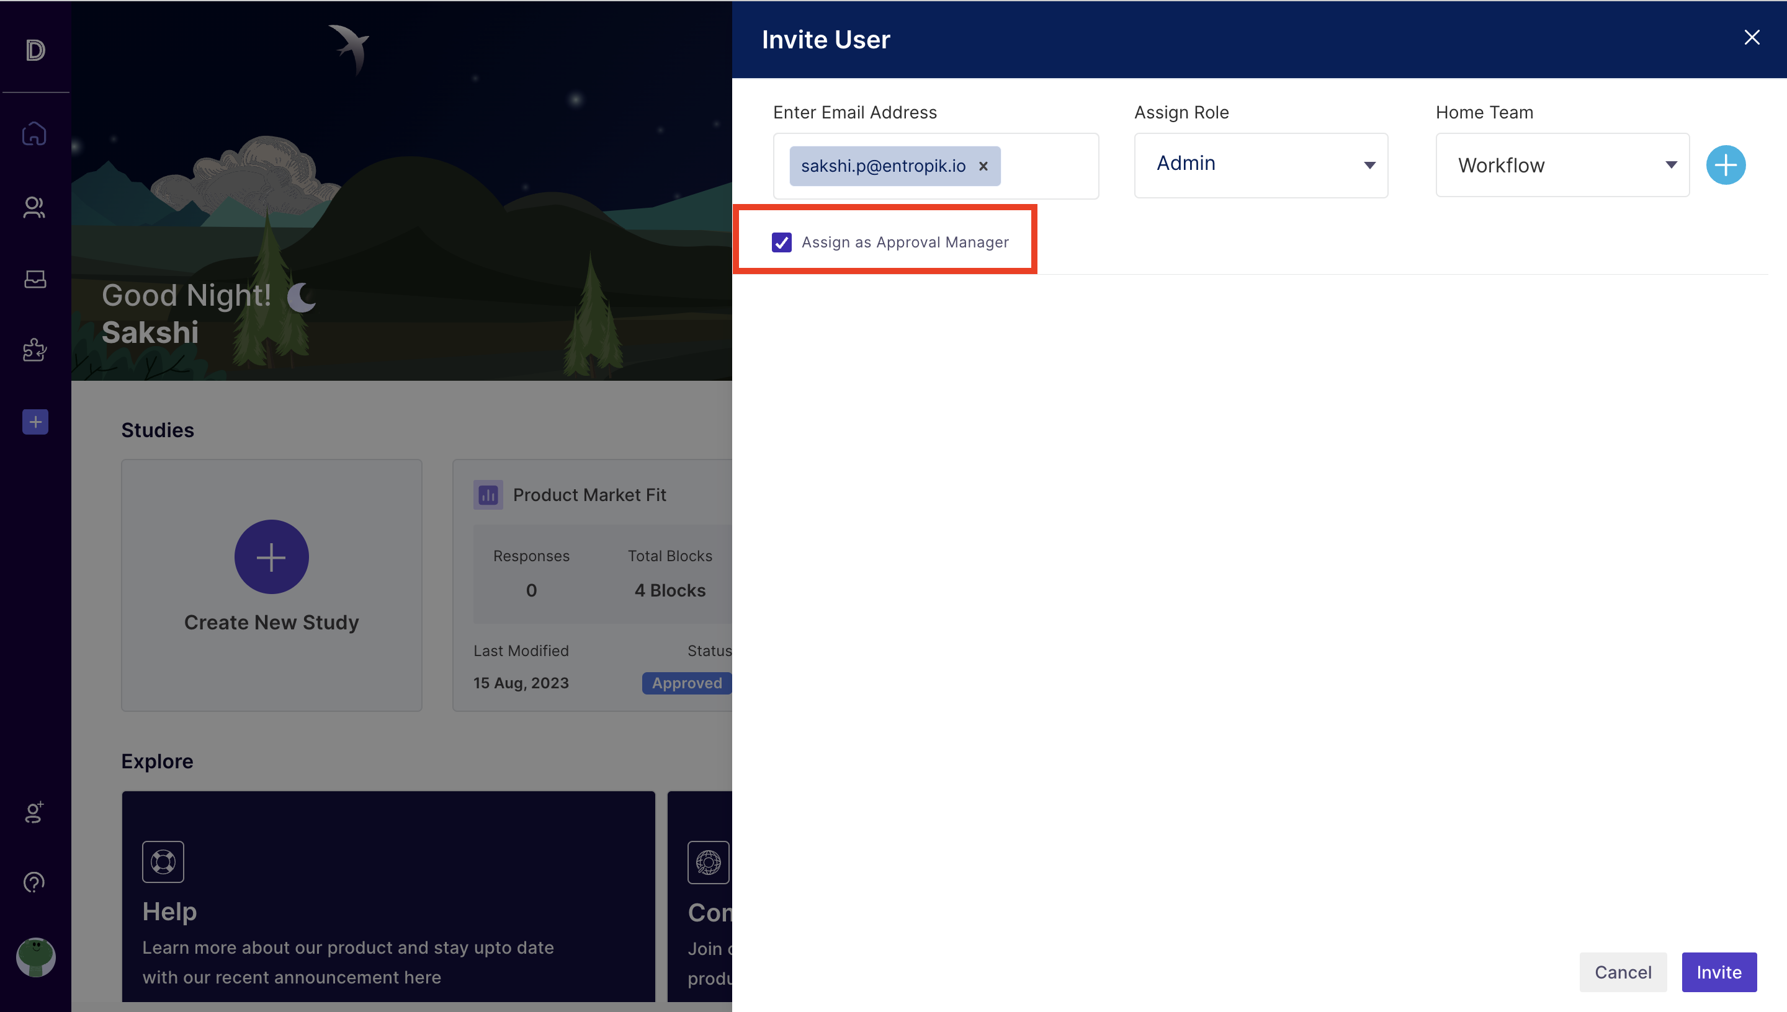Click the Invite button

coord(1719,972)
